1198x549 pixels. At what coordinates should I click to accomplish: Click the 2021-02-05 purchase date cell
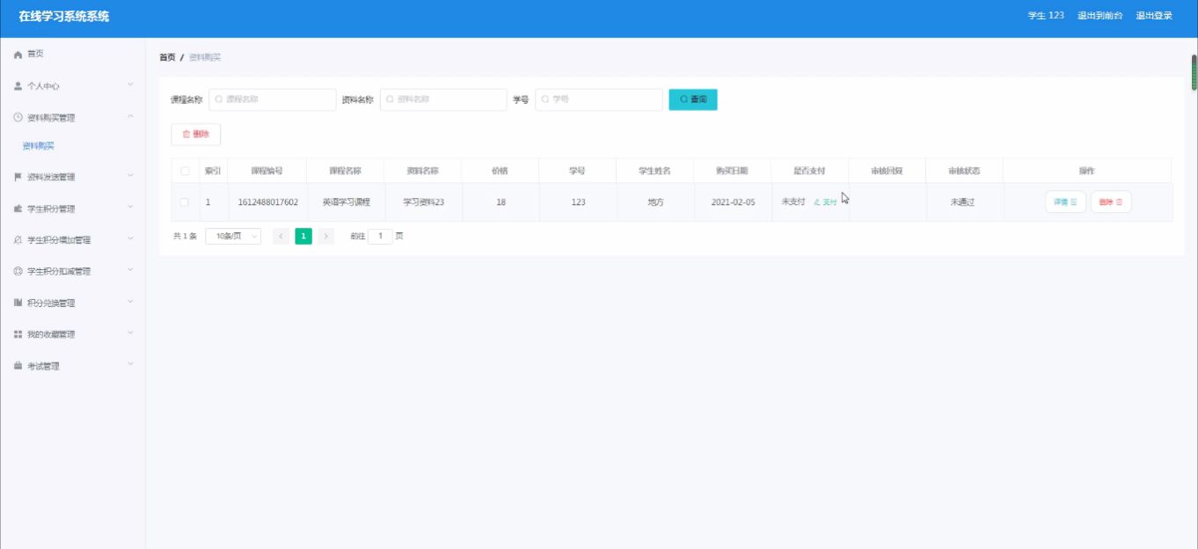pos(733,202)
